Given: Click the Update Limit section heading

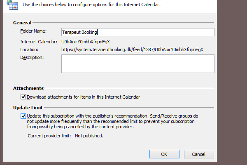Looking at the screenshot, I should (28, 108).
